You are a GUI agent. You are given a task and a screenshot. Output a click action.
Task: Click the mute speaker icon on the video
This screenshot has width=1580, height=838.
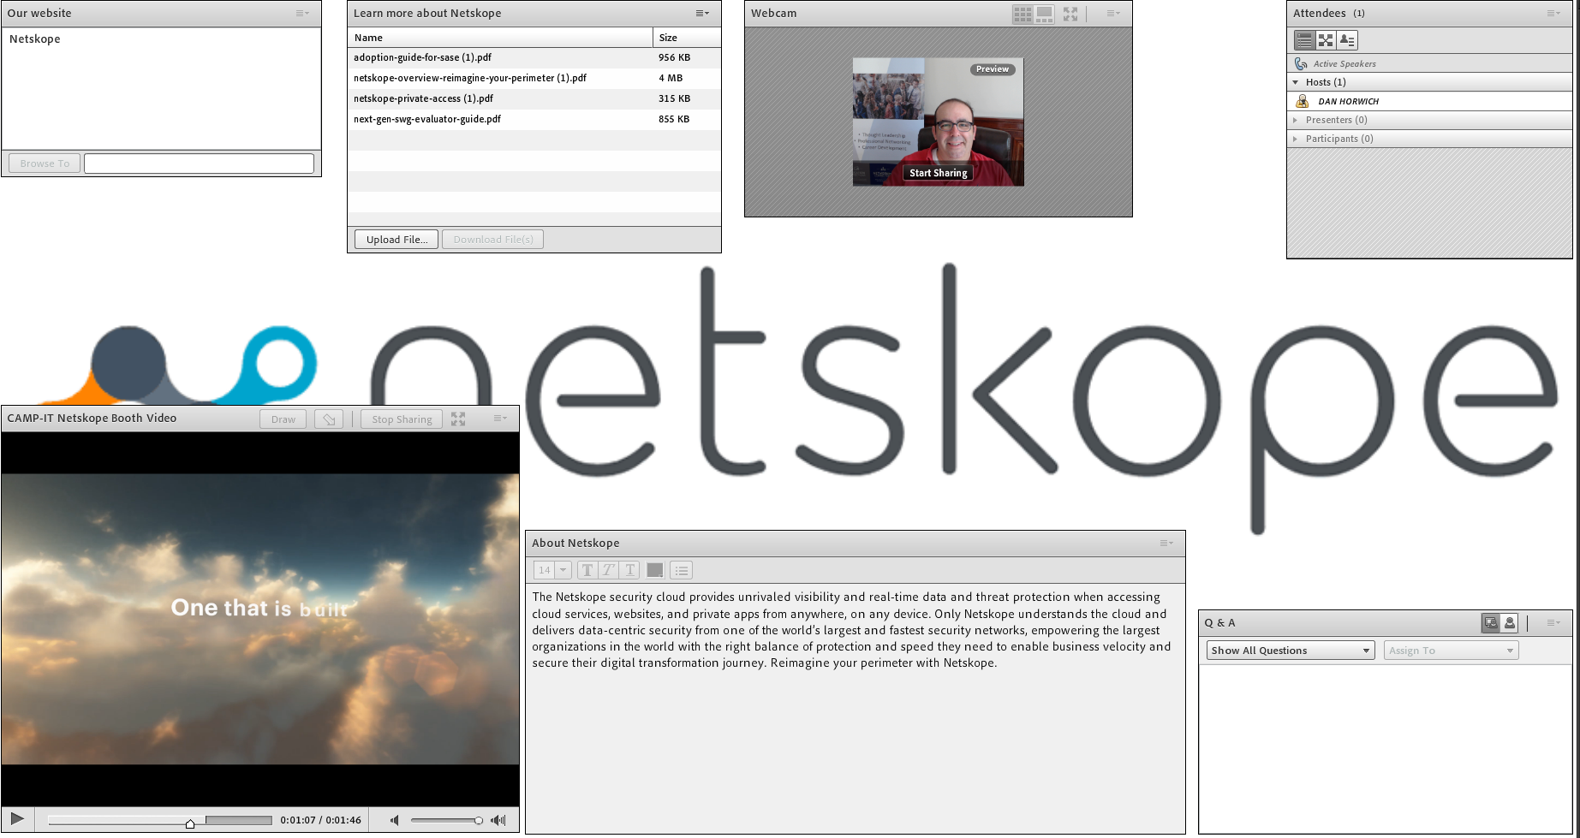pyautogui.click(x=395, y=820)
